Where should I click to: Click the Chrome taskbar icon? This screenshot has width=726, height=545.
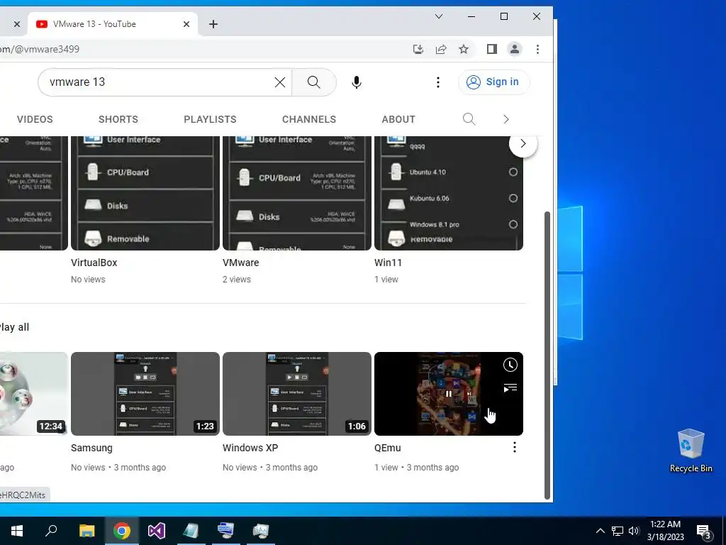[122, 531]
